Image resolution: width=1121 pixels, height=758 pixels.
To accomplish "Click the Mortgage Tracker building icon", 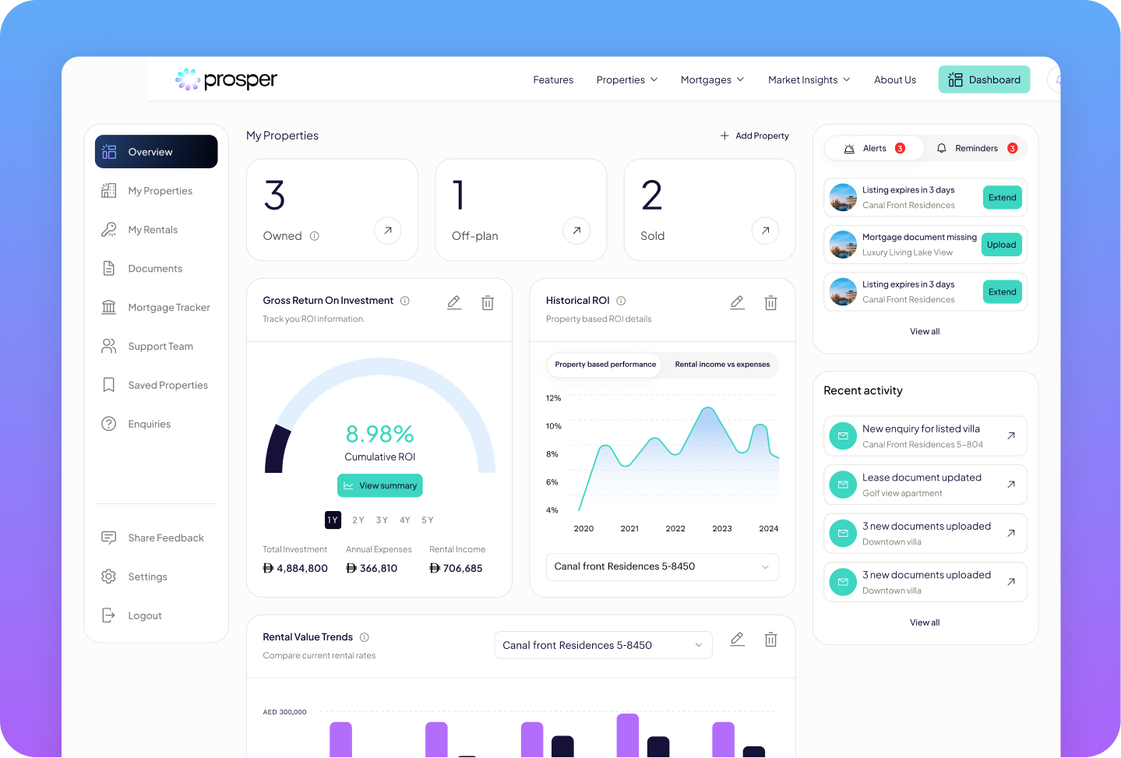I will tap(109, 307).
